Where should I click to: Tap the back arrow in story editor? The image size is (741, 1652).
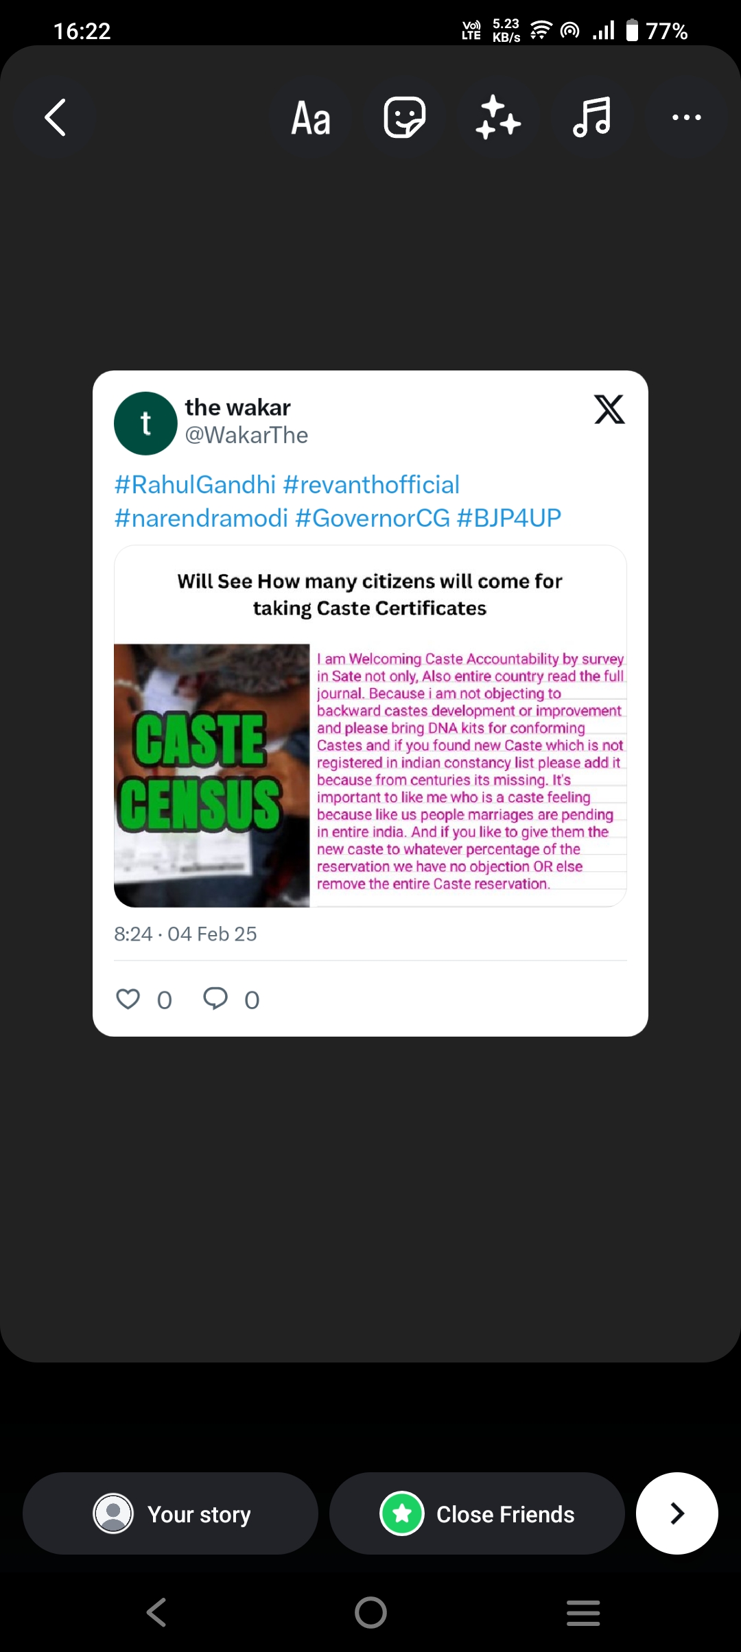click(56, 117)
